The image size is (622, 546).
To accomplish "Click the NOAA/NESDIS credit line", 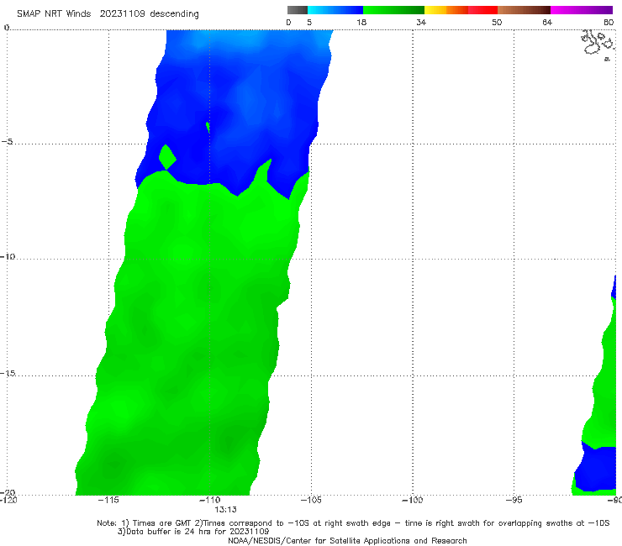I will [347, 540].
